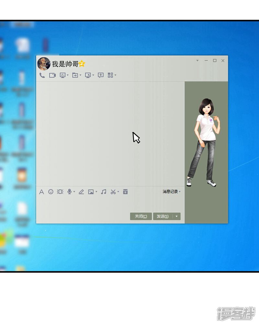Expand the send options arrow beside 发送
This screenshot has height=325, width=259.
177,216
